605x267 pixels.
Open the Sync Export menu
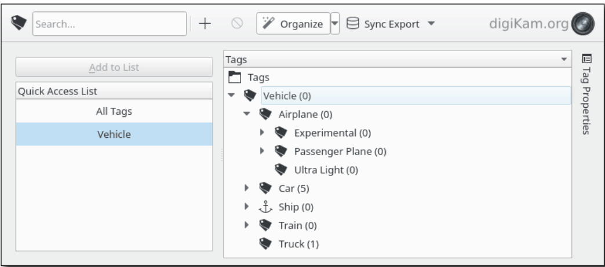[x=390, y=24]
